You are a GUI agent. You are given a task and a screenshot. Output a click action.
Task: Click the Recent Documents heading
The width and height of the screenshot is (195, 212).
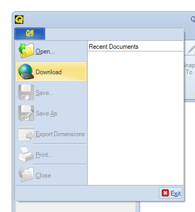114,47
